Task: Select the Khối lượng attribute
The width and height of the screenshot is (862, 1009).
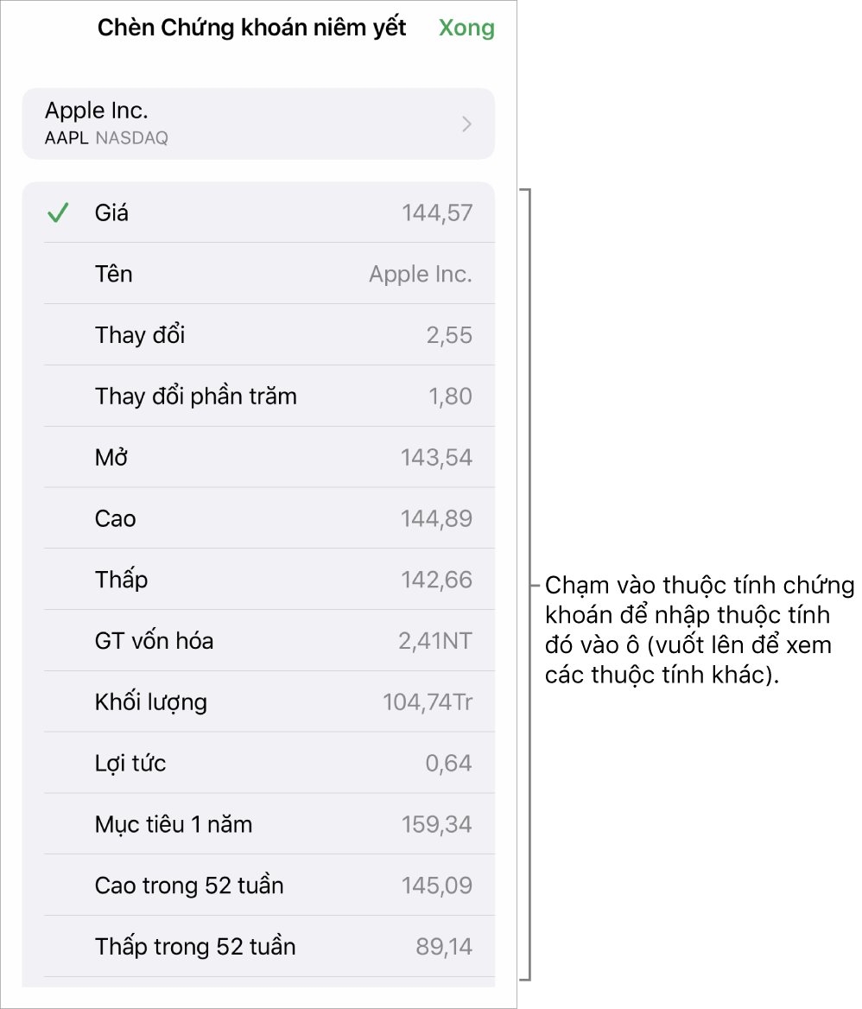Action: point(258,701)
